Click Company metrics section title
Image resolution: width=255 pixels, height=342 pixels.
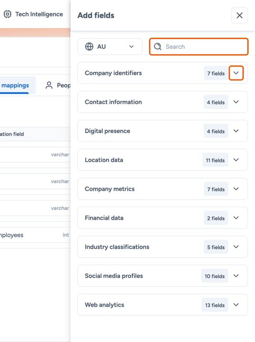click(110, 189)
